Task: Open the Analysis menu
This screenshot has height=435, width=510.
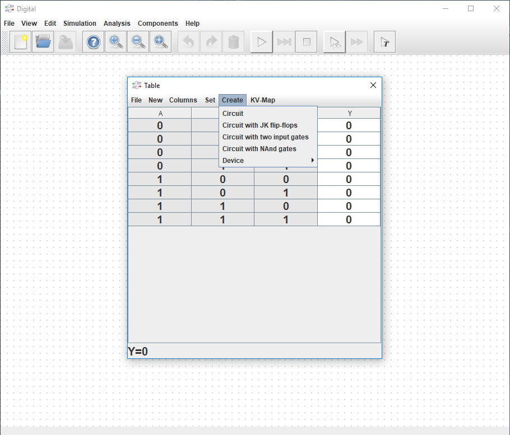Action: point(117,24)
